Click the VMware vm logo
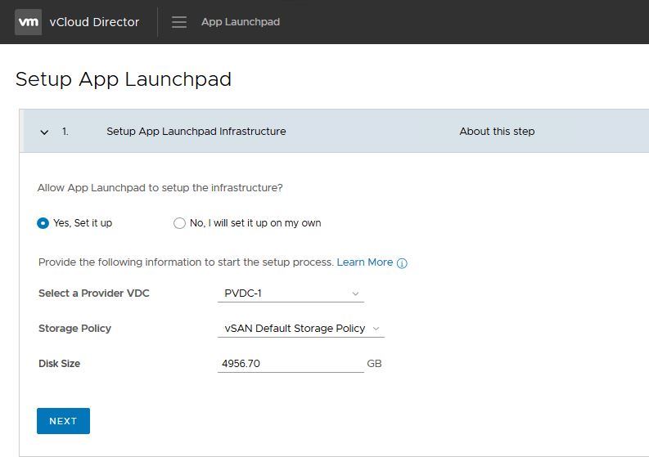The image size is (649, 457). pyautogui.click(x=28, y=22)
